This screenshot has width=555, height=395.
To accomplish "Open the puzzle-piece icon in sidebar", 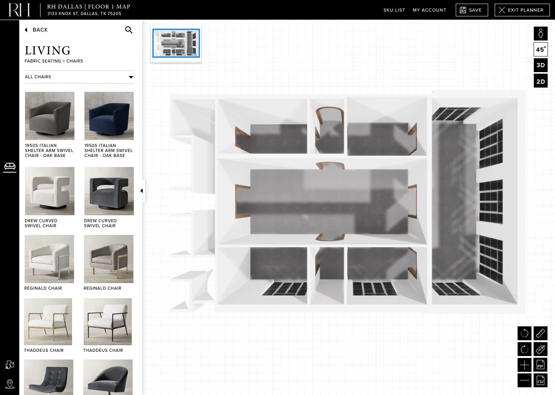I will click(x=10, y=365).
